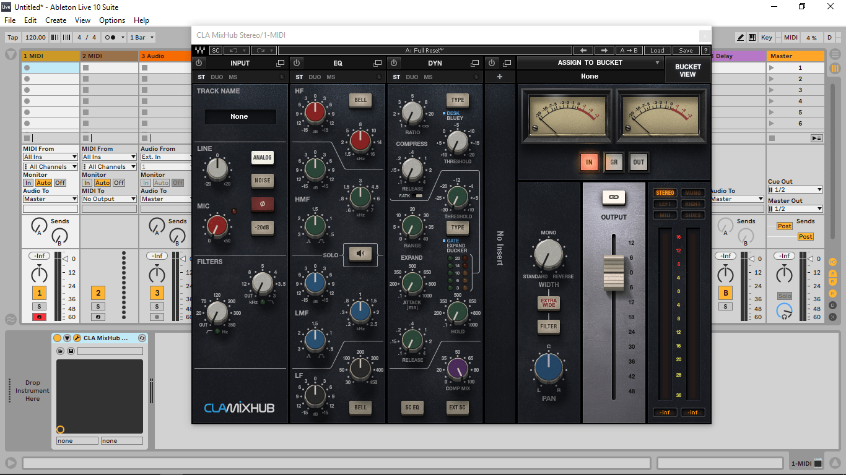Open the Options menu

coord(112,20)
